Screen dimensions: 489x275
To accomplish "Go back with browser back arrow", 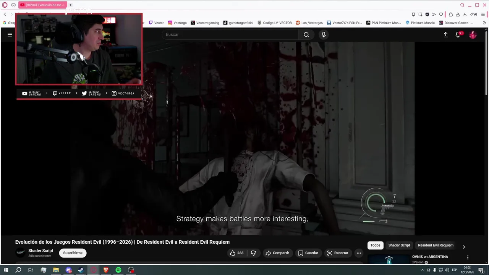I will [5, 15].
